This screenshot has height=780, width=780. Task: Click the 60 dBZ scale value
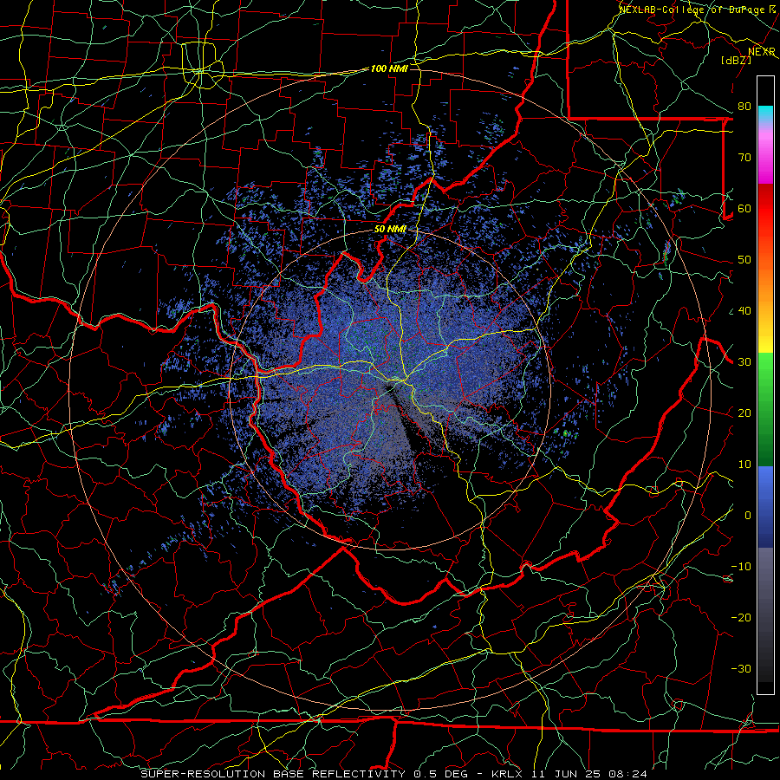(x=744, y=209)
